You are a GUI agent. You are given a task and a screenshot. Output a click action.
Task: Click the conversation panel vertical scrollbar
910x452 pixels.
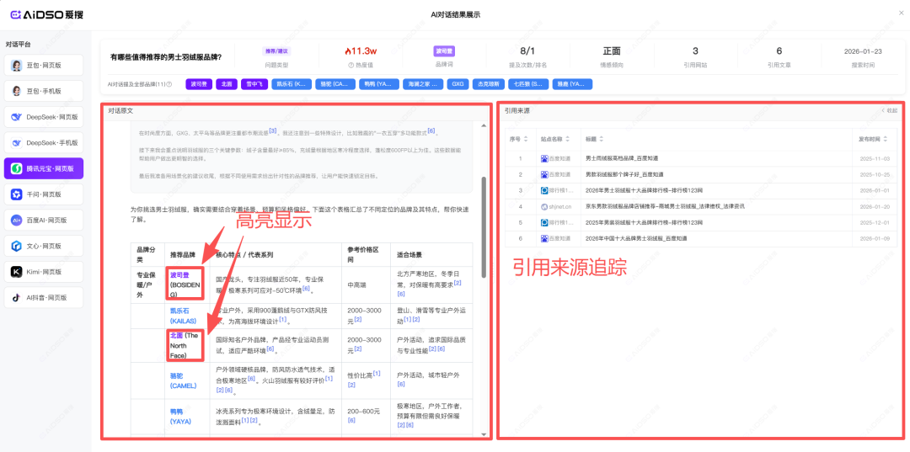[484, 227]
